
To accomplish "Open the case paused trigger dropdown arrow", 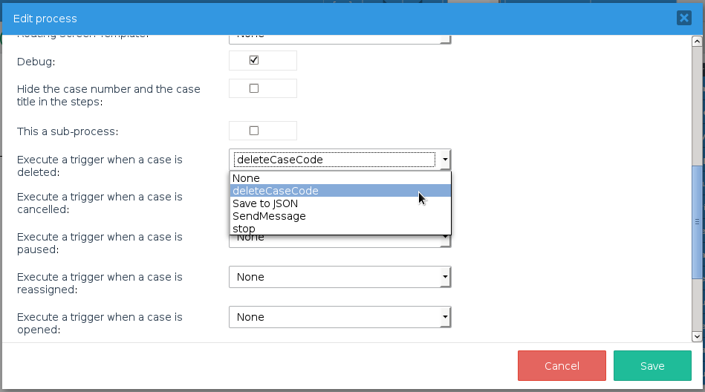I will point(444,239).
